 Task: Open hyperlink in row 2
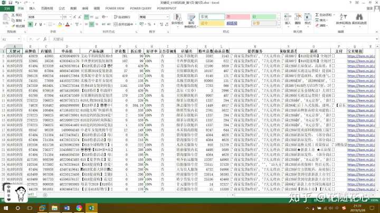361,56
